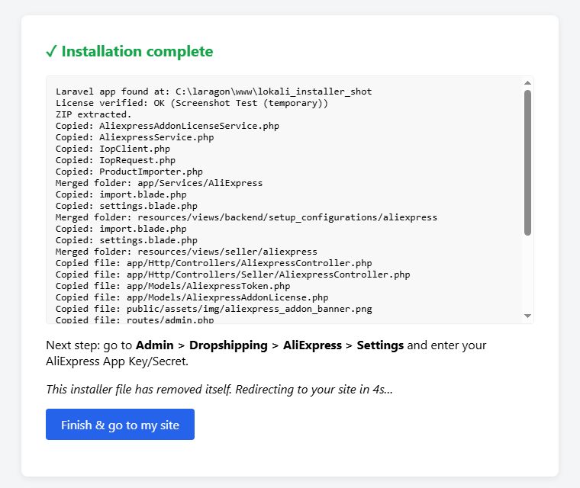Select the 'Laravel app found at' log line
Screen dimensions: 580x488
pyautogui.click(x=214, y=91)
